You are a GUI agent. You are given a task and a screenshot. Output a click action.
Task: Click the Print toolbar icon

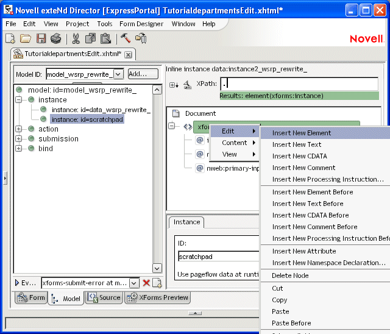56,38
